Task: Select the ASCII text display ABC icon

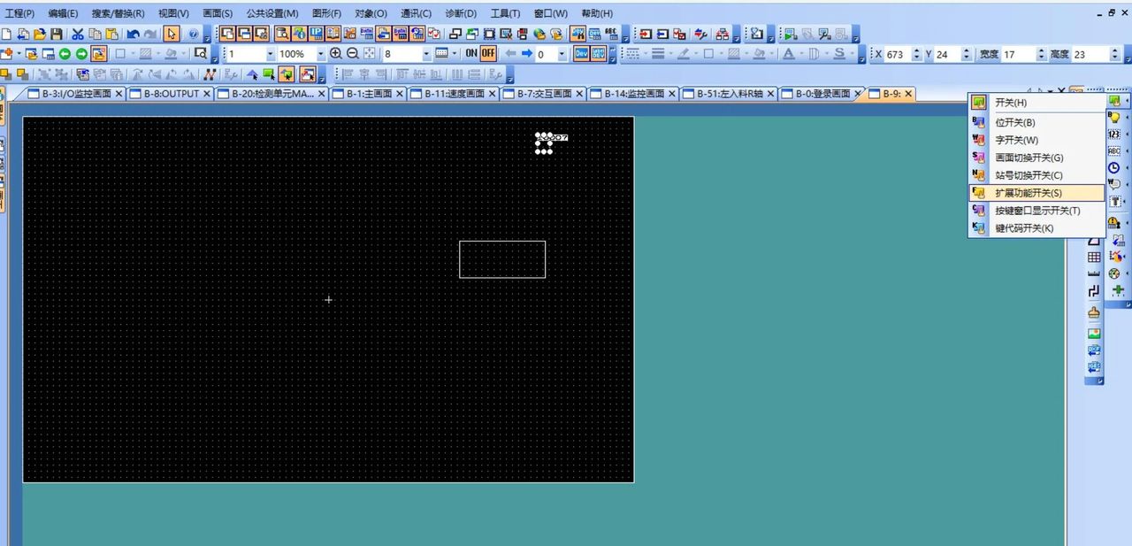Action: pos(1114,151)
